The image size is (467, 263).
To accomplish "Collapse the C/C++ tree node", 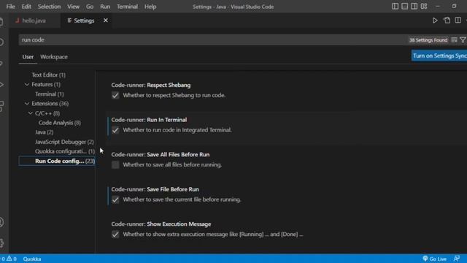I will click(31, 113).
